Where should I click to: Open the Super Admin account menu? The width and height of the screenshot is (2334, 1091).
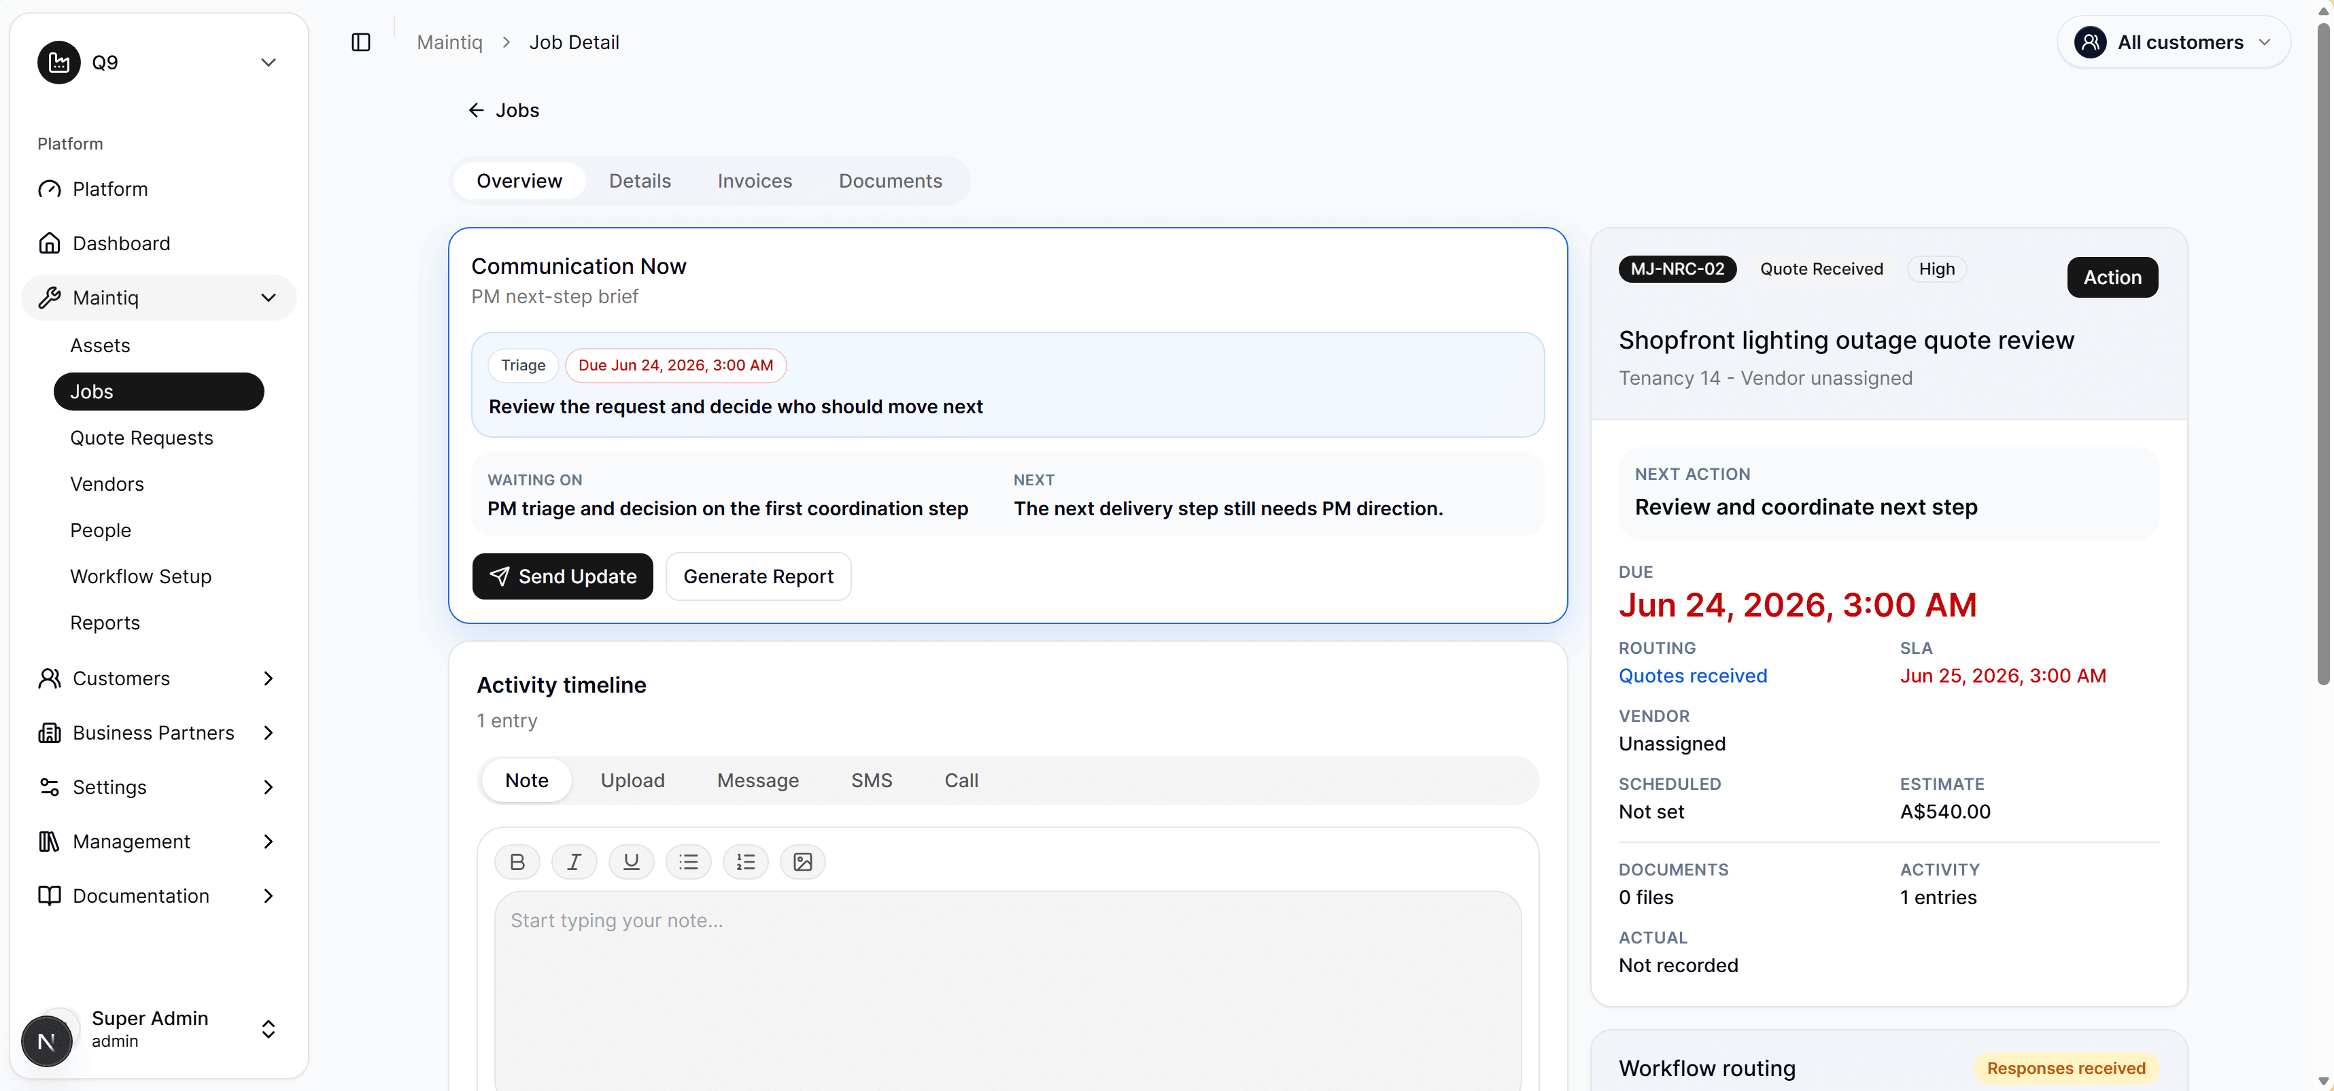158,1031
